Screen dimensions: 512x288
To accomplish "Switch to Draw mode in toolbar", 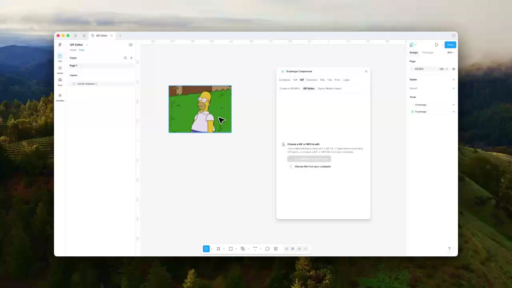I will coord(286,249).
